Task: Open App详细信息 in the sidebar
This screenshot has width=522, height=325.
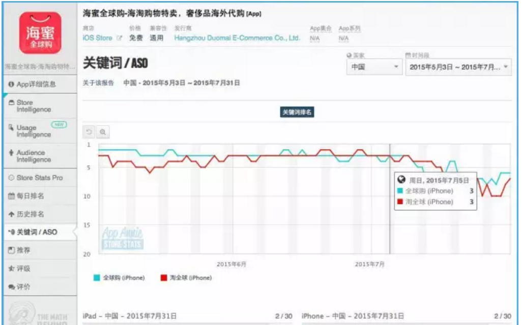Action: tap(40, 84)
